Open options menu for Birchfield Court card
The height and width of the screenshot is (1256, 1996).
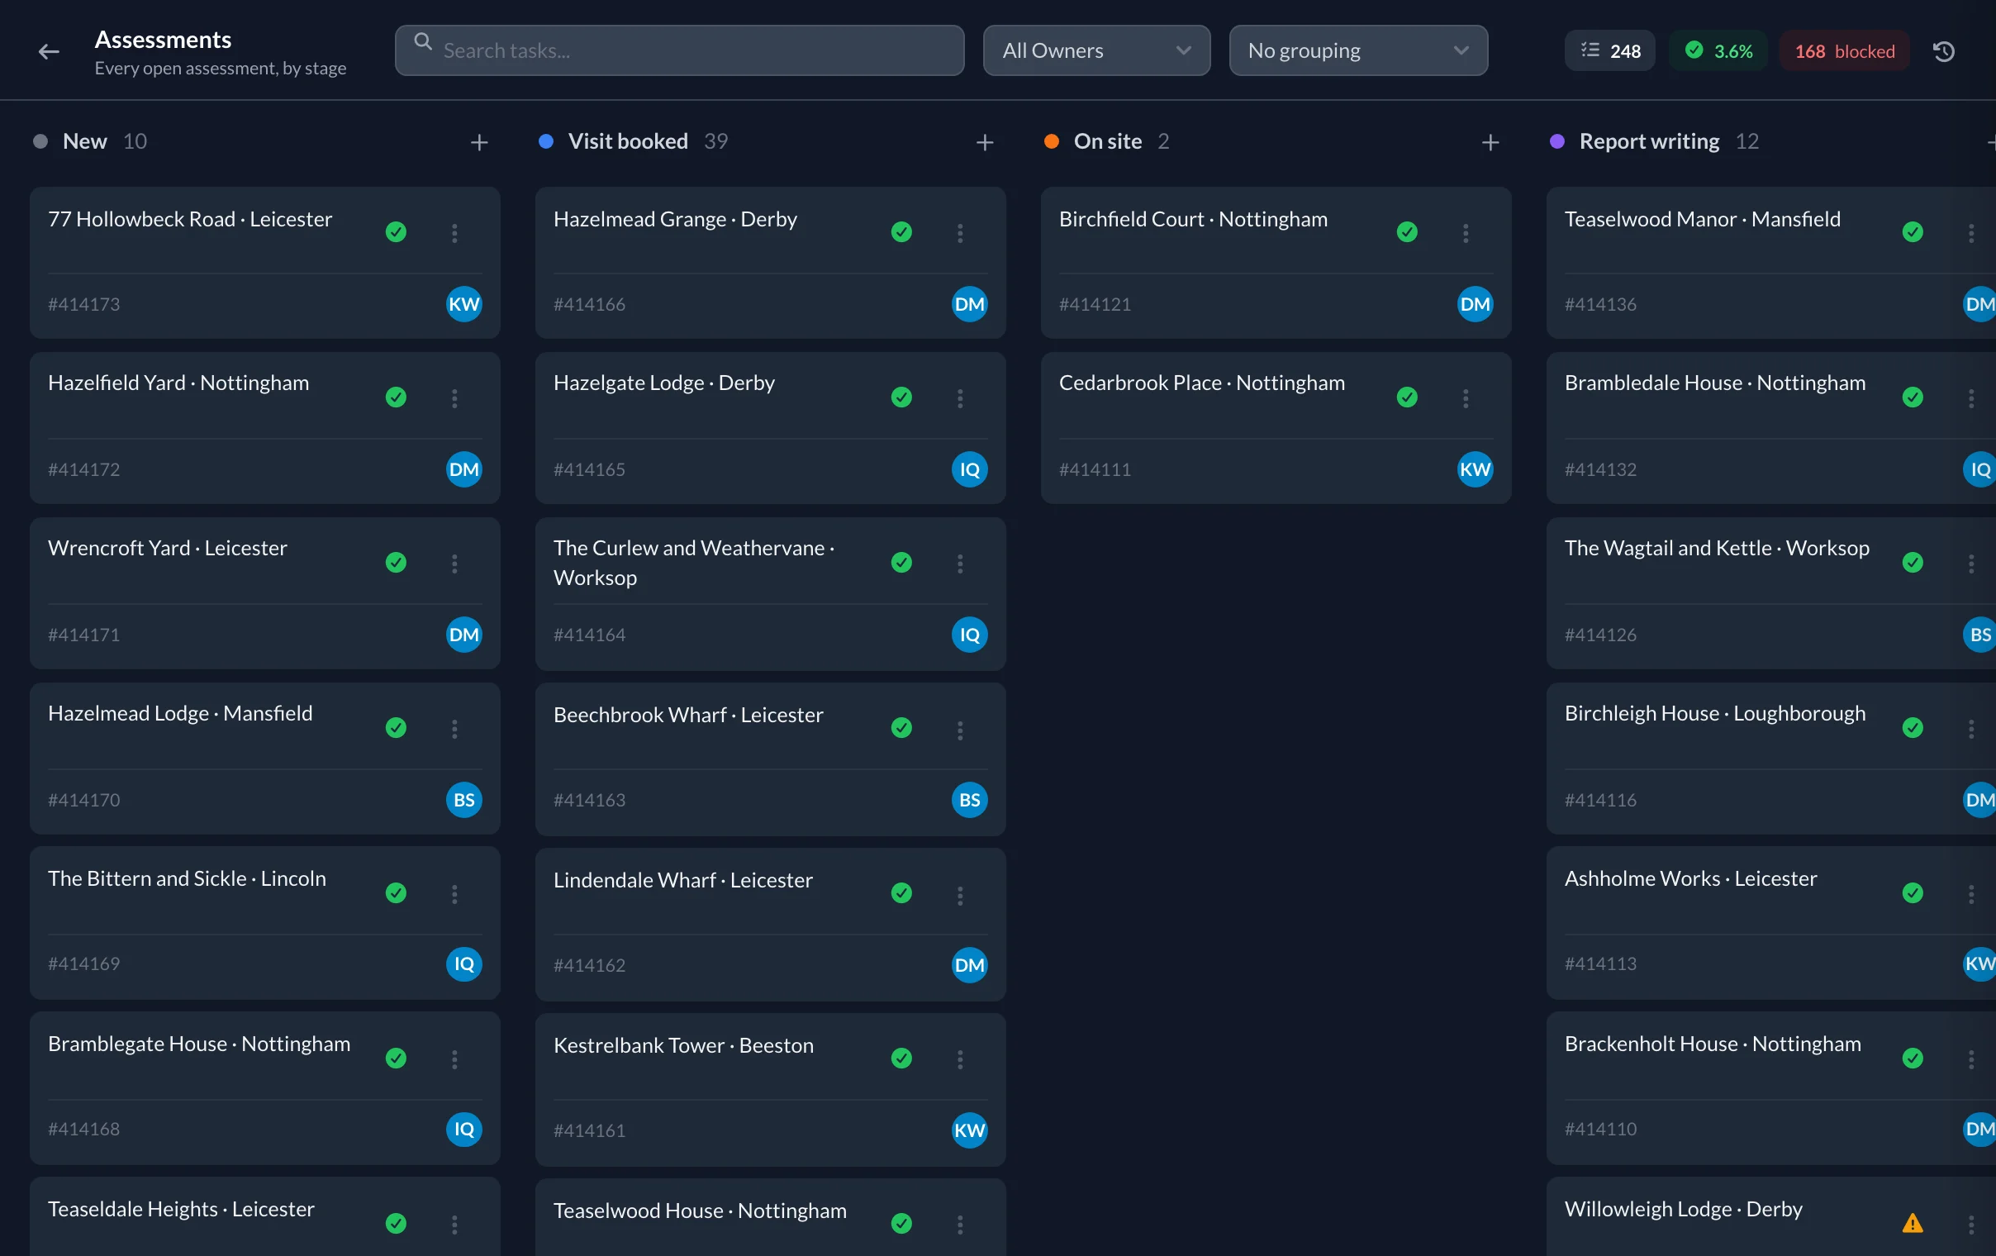coord(1466,233)
